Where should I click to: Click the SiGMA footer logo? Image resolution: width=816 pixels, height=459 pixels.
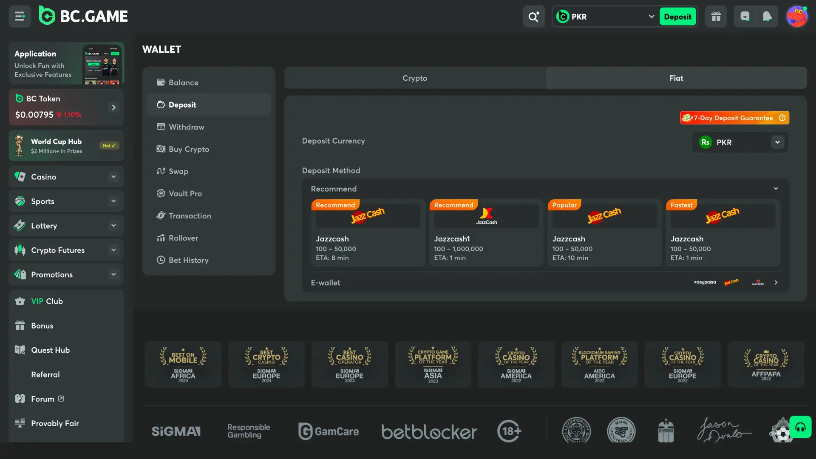(x=176, y=431)
